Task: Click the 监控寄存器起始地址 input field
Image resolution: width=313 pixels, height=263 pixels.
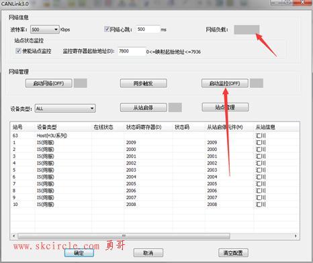Action: (x=132, y=51)
